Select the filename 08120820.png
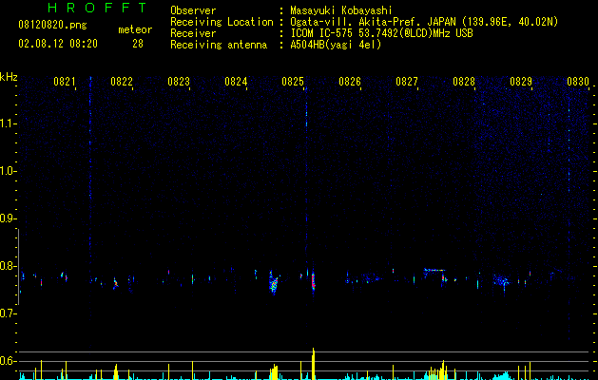 coord(52,26)
